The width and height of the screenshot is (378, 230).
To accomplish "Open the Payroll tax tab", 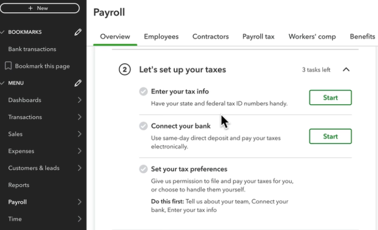I will (259, 37).
